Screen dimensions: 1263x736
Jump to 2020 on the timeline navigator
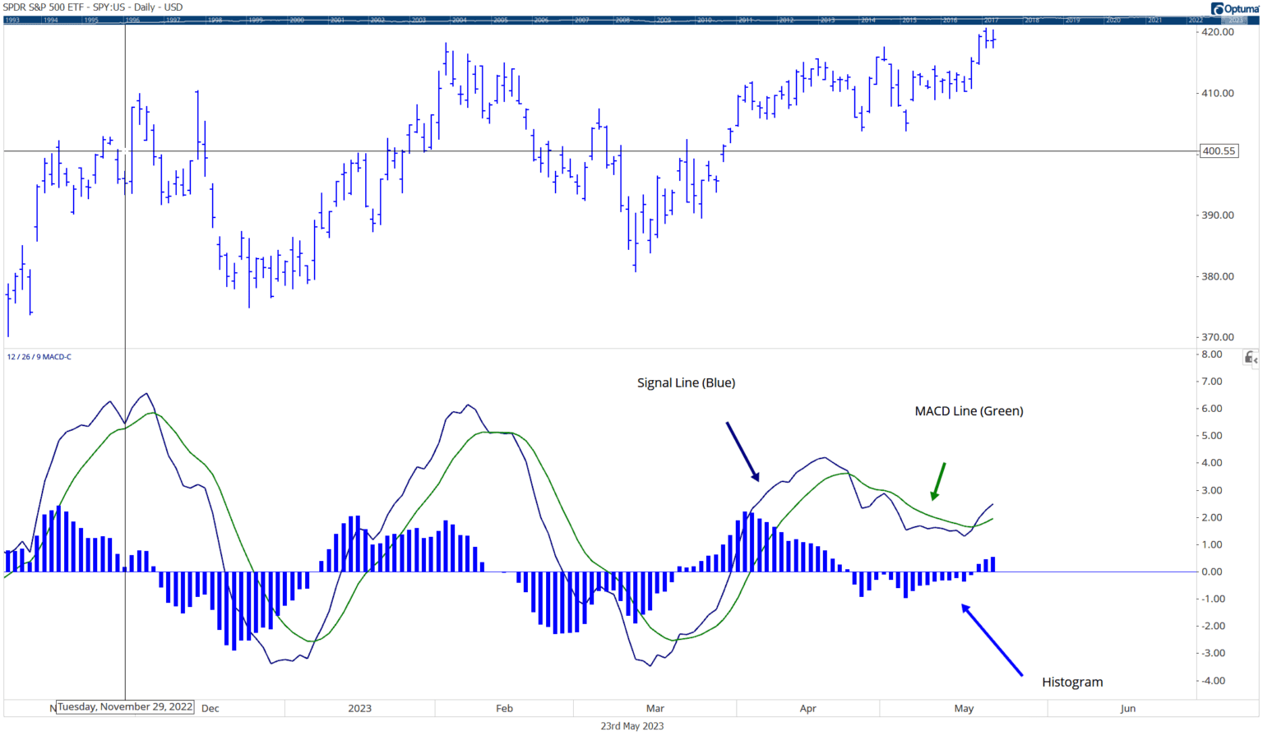coord(1113,20)
